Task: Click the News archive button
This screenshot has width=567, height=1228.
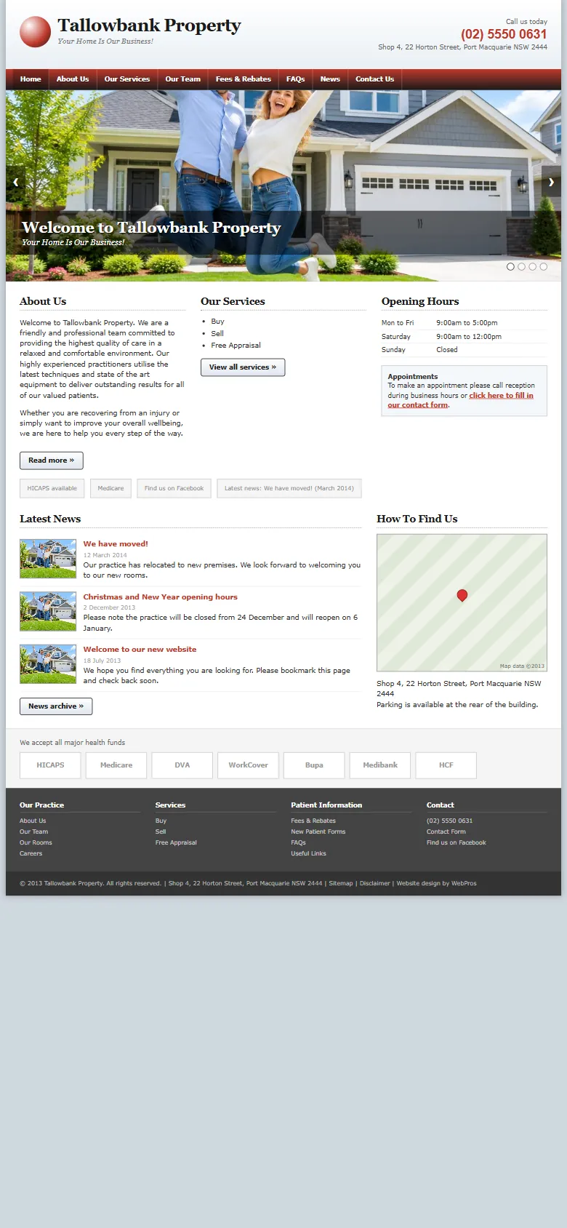Action: [56, 706]
